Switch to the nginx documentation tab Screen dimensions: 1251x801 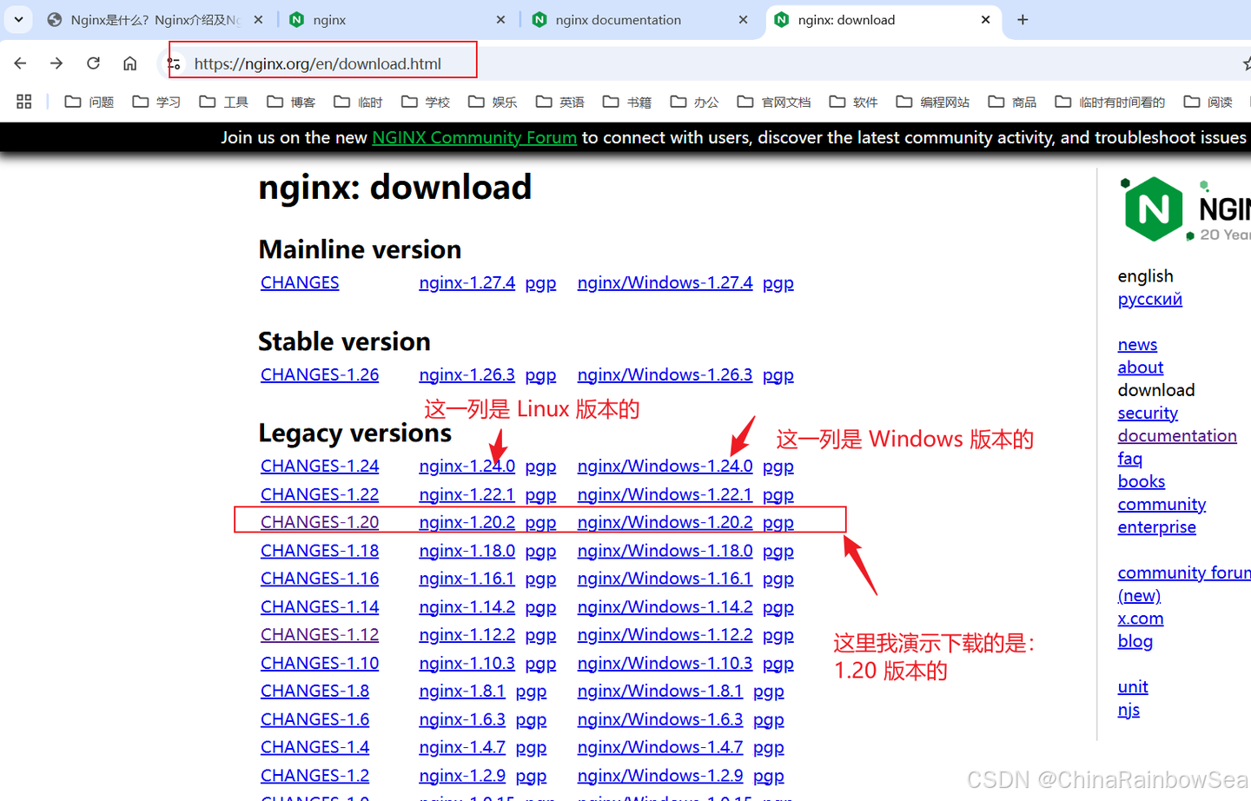(619, 19)
